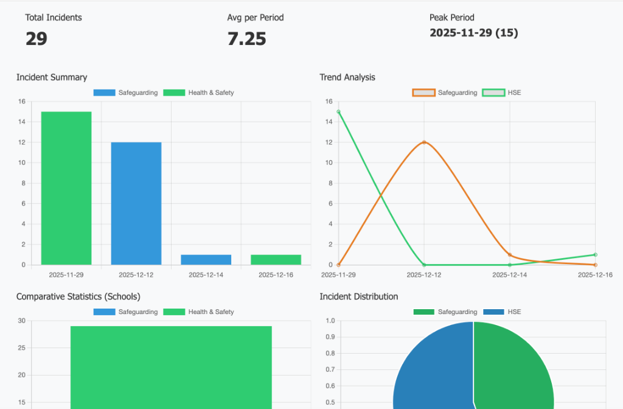The image size is (623, 409).
Task: Click the blue 2025-12-12 bar in Incident Summary
Action: 136,203
